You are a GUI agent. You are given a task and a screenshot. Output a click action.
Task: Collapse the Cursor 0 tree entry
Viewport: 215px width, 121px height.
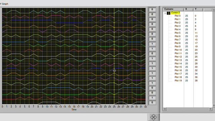click(x=165, y=13)
